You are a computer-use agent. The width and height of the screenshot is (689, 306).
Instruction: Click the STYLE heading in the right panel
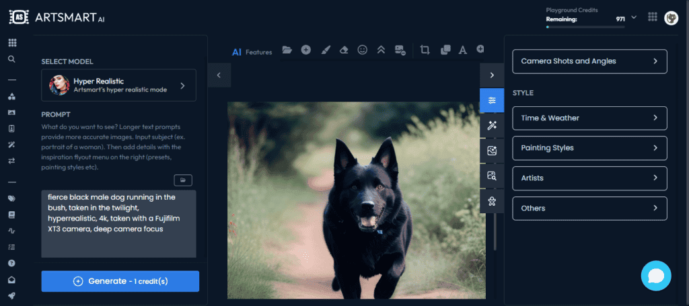point(523,93)
